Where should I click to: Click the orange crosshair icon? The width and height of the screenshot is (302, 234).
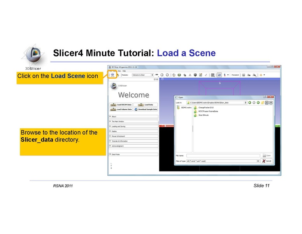tap(261, 75)
